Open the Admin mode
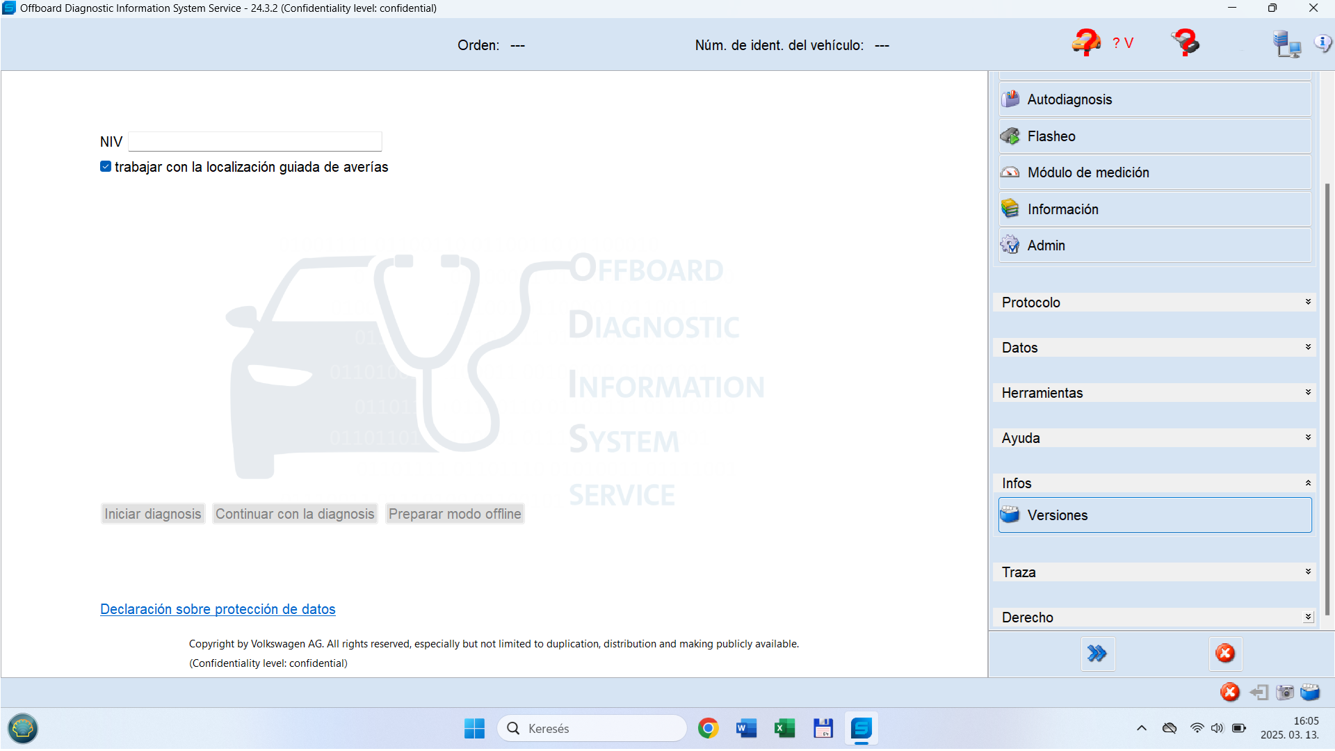The image size is (1335, 751). click(x=1155, y=245)
